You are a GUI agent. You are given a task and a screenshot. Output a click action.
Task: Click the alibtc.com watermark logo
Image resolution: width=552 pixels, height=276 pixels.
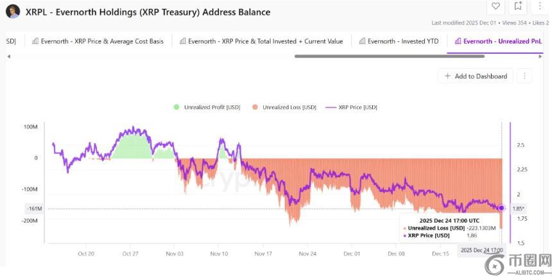pos(518,263)
